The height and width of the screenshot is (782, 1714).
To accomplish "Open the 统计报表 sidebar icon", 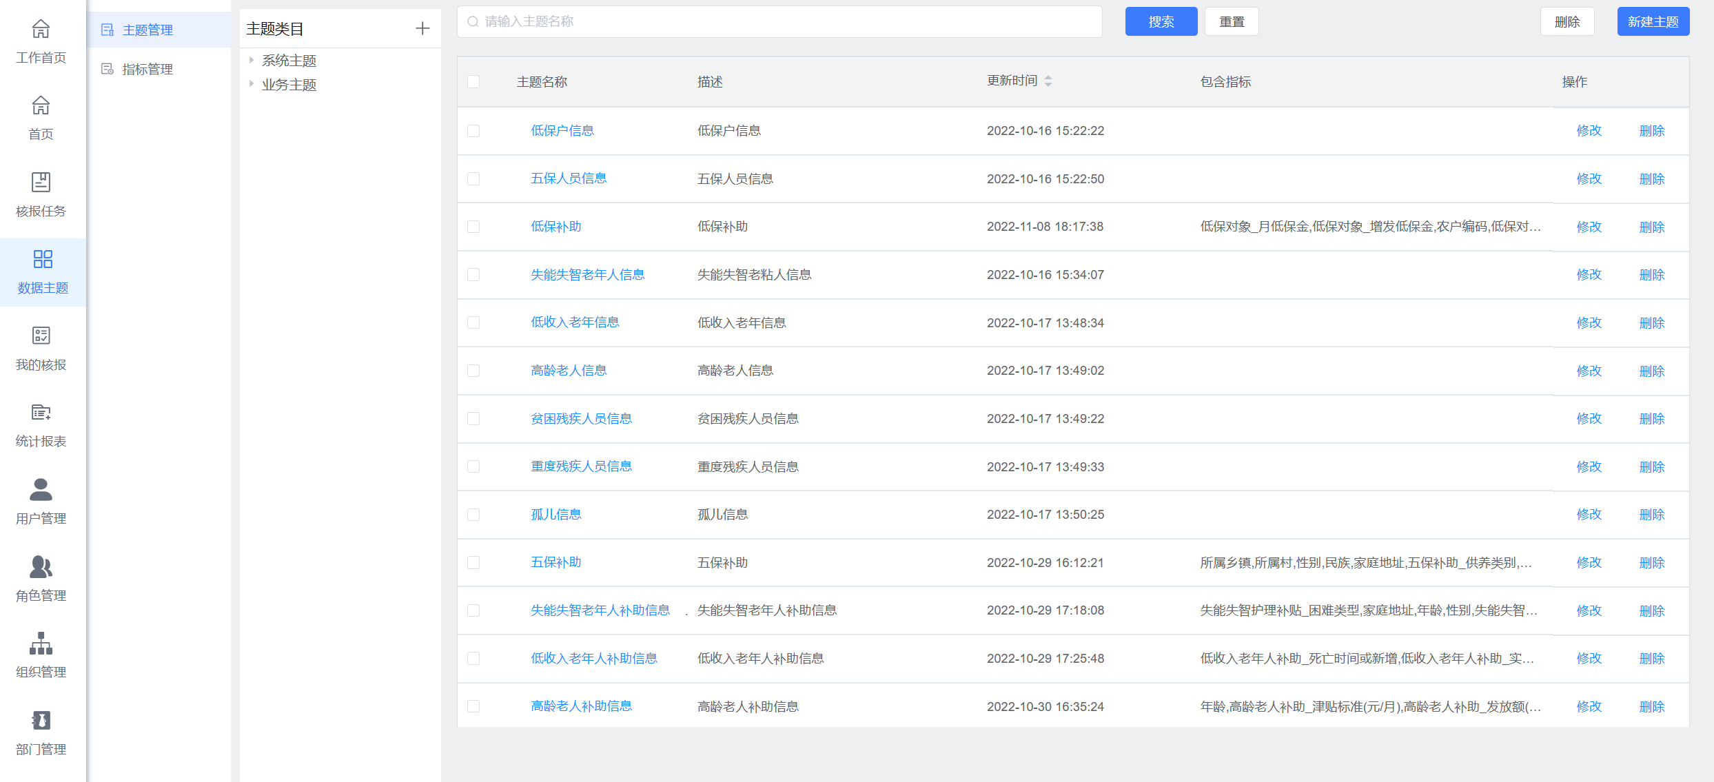I will [x=41, y=413].
